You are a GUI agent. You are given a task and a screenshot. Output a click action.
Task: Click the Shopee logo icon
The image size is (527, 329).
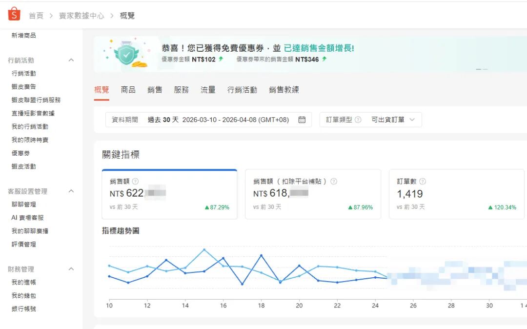coord(14,14)
